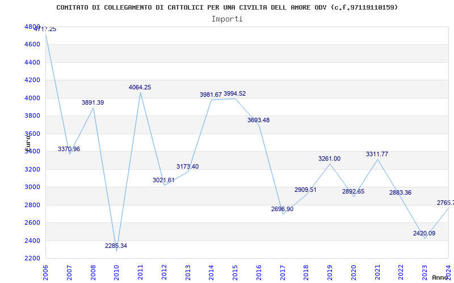Click the 3311.77 data label
The width and height of the screenshot is (454, 283).
377,154
